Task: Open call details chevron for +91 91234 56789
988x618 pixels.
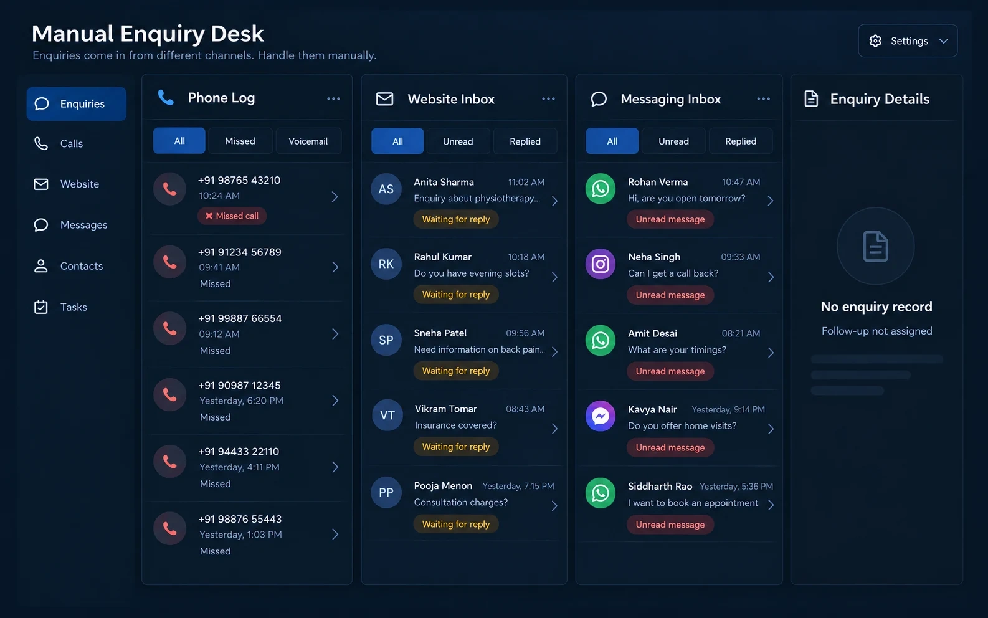Action: (x=335, y=267)
